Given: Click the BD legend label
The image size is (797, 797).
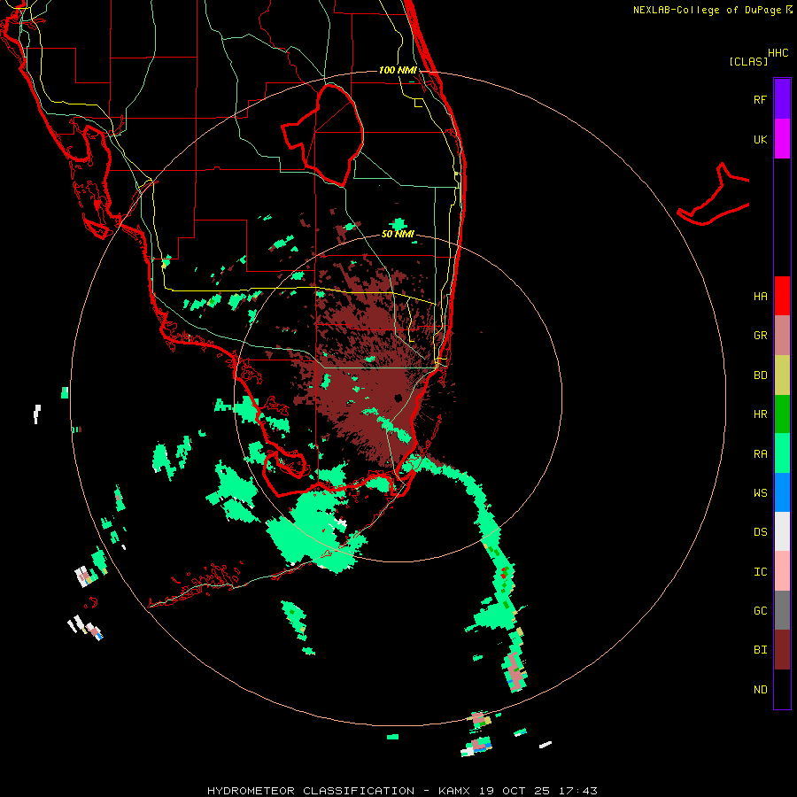Looking at the screenshot, I should [x=760, y=375].
